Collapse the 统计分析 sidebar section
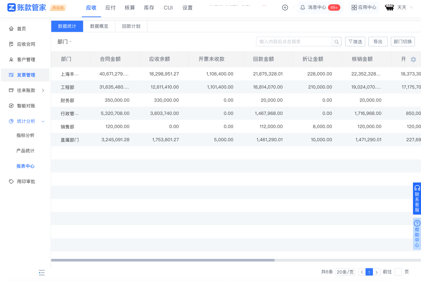This screenshot has width=421, height=281. 43,121
